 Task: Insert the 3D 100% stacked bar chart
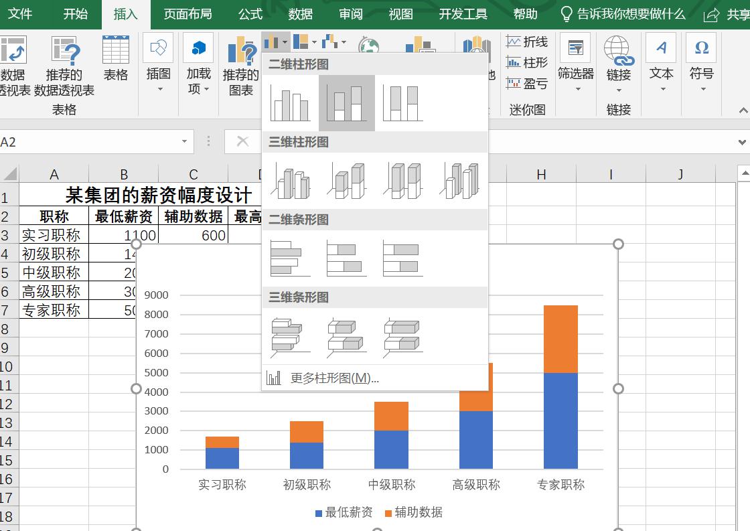[x=402, y=336]
